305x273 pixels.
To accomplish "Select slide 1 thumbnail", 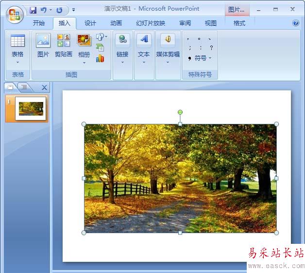I will coord(31,109).
